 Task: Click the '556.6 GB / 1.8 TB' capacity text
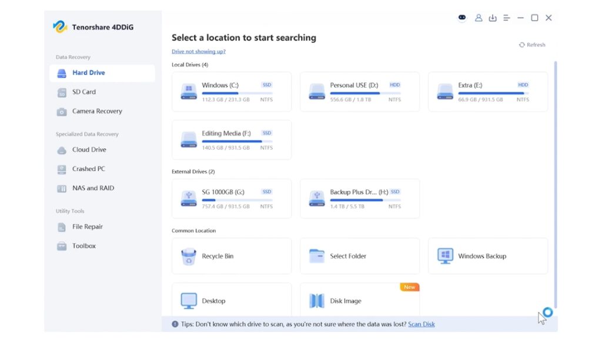350,99
